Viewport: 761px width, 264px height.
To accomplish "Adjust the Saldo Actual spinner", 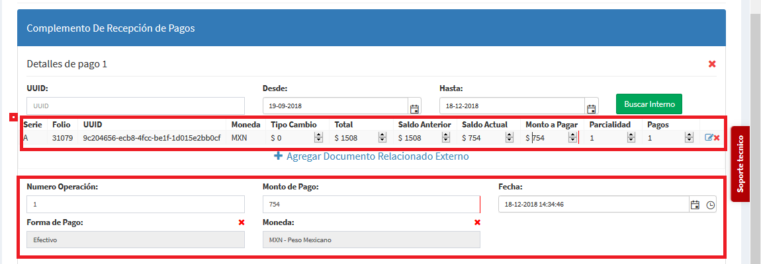I will coord(509,138).
